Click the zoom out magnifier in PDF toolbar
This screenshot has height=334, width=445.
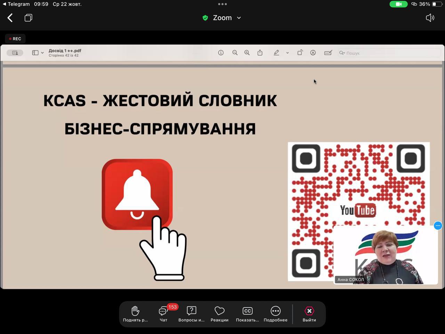pos(235,53)
